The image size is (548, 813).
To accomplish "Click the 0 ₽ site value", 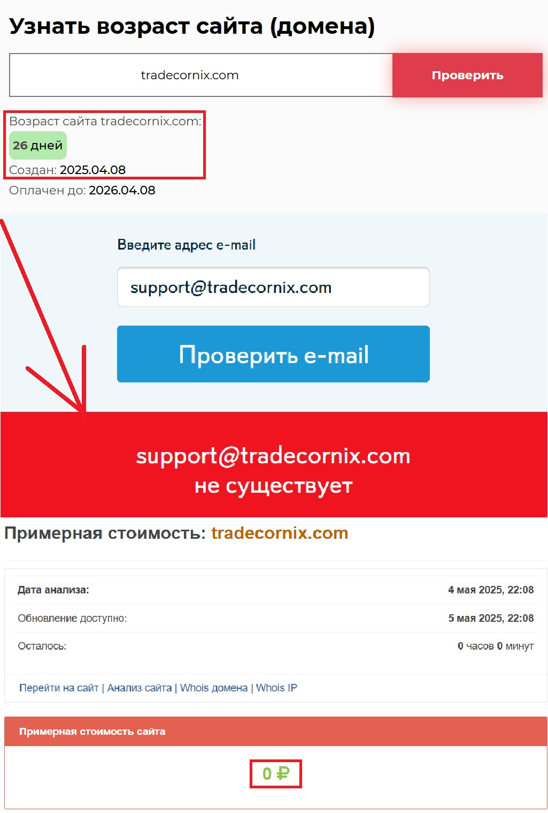I will coord(276,774).
